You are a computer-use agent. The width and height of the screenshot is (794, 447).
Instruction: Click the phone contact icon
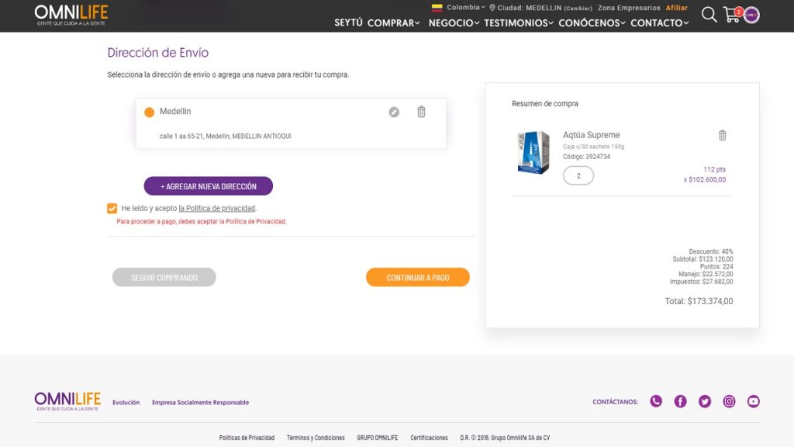click(656, 401)
